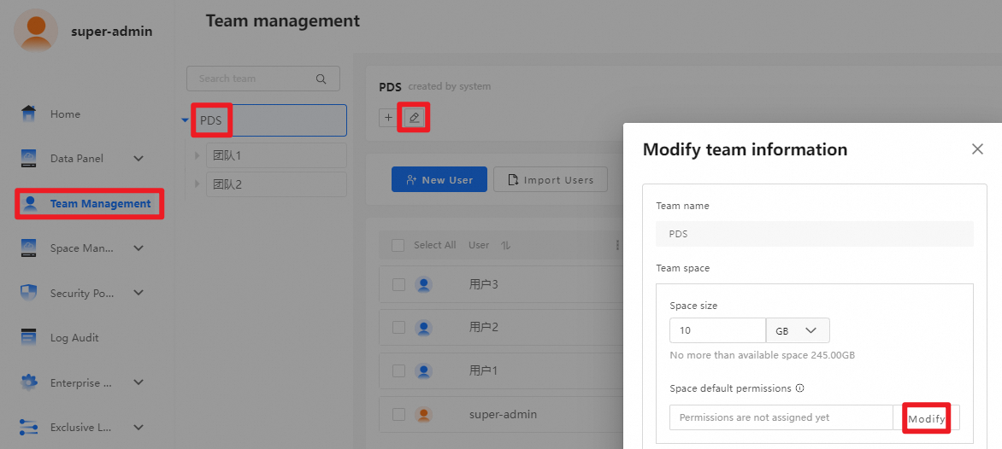Select 团队2 in team tree
This screenshot has width=1002, height=449.
click(276, 184)
